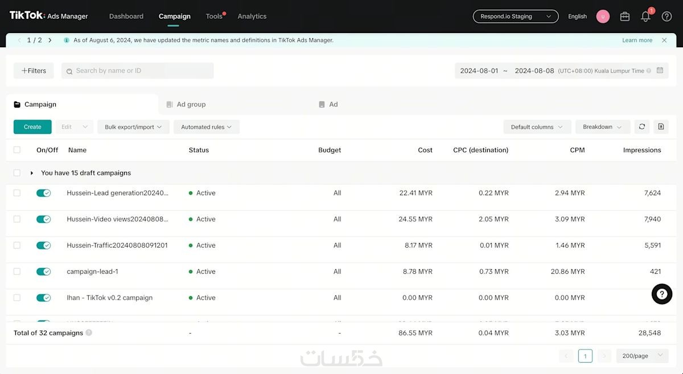The height and width of the screenshot is (374, 683).
Task: Change language from English
Action: click(x=577, y=17)
